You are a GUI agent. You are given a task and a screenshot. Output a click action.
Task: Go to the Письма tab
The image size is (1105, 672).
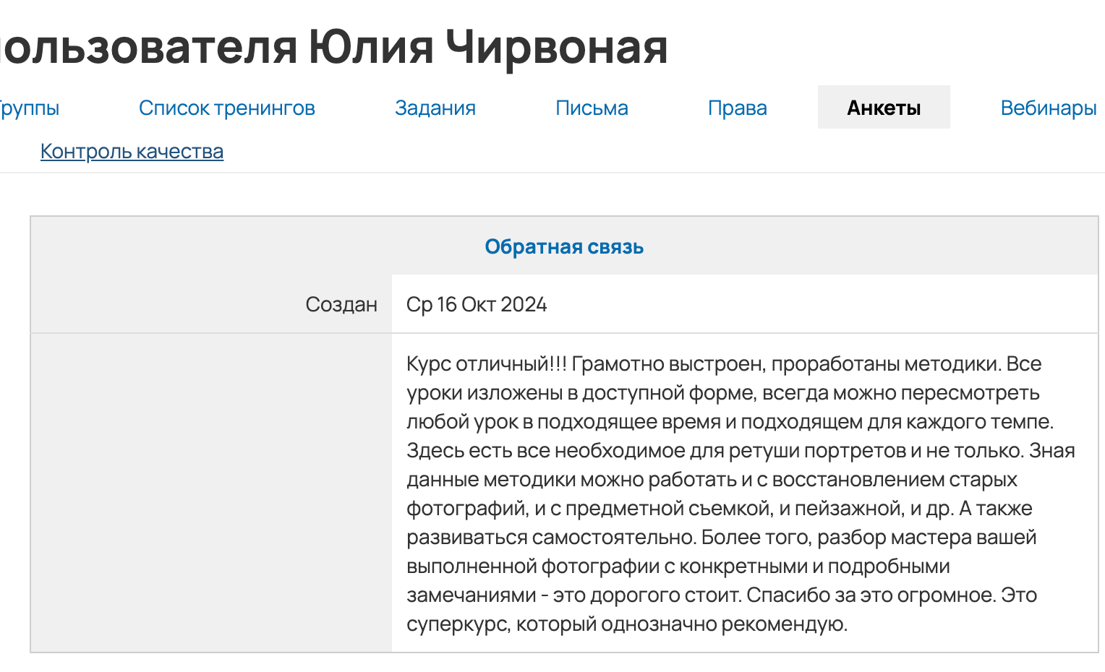coord(592,108)
